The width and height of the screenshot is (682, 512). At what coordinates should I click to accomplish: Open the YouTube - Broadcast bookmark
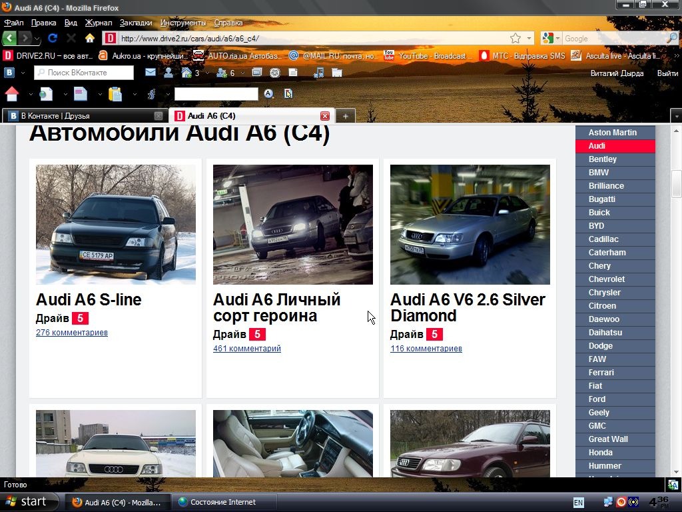click(428, 56)
